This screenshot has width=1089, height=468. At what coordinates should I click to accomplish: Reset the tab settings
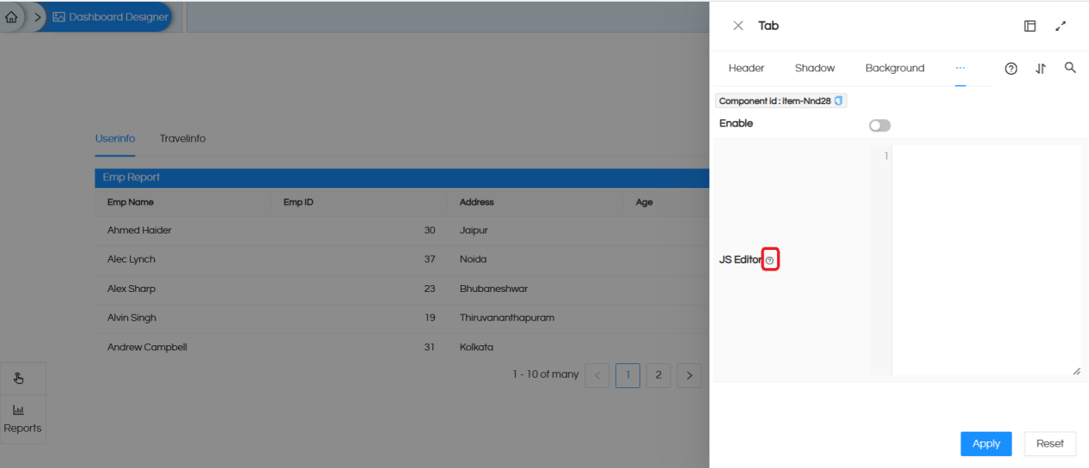pyautogui.click(x=1049, y=444)
